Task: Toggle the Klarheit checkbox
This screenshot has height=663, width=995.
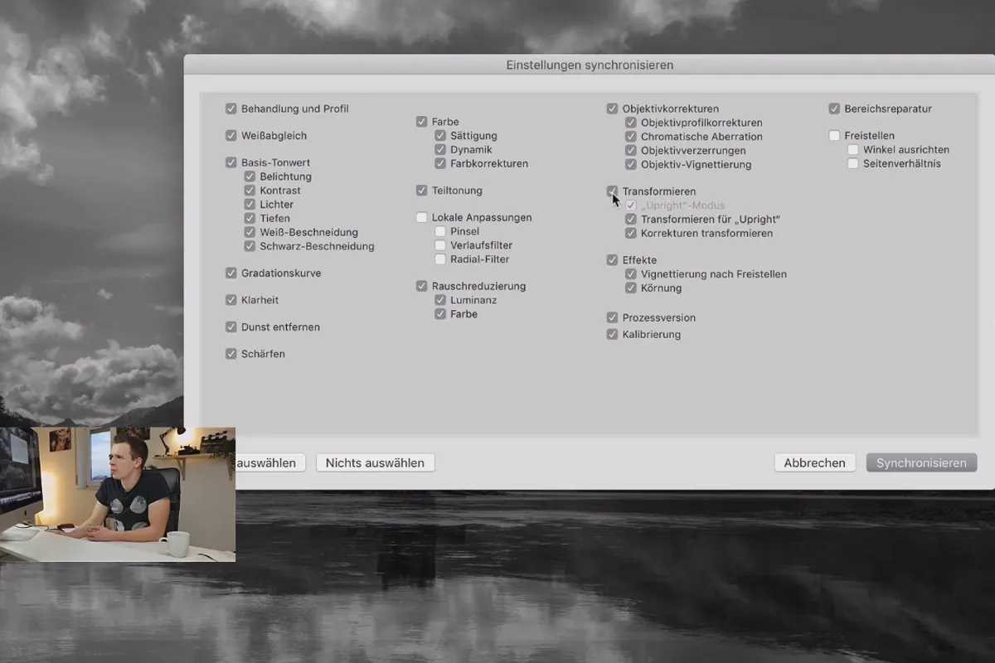Action: tap(231, 300)
